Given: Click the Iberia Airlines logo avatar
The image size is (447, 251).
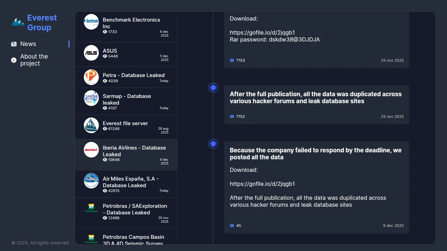Looking at the screenshot, I should tap(91, 150).
